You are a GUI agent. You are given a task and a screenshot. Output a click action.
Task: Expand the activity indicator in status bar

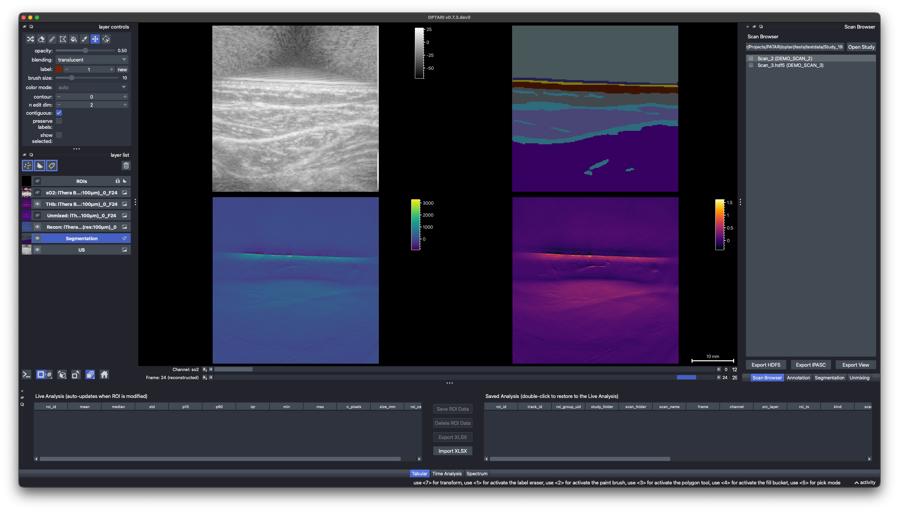click(865, 482)
